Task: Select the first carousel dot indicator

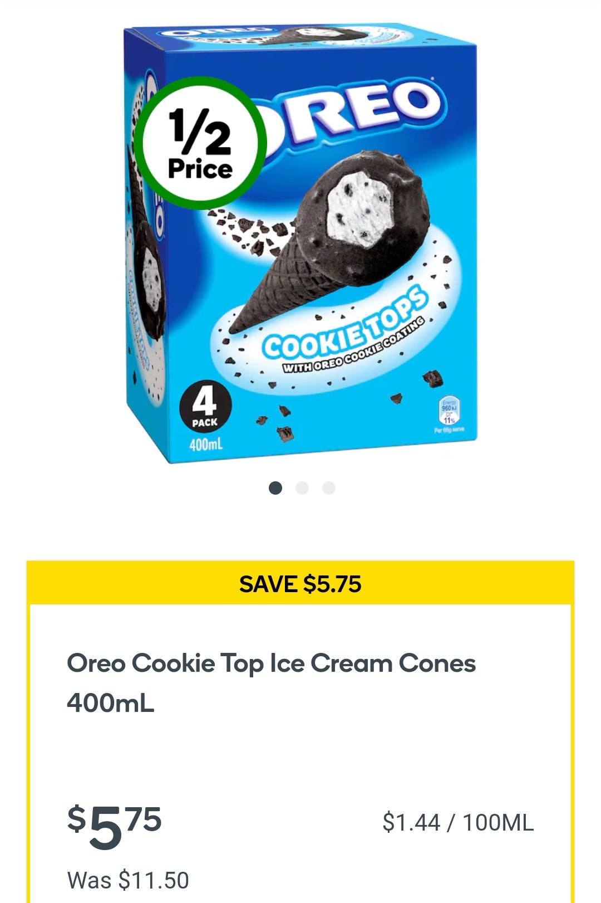Action: tap(275, 488)
